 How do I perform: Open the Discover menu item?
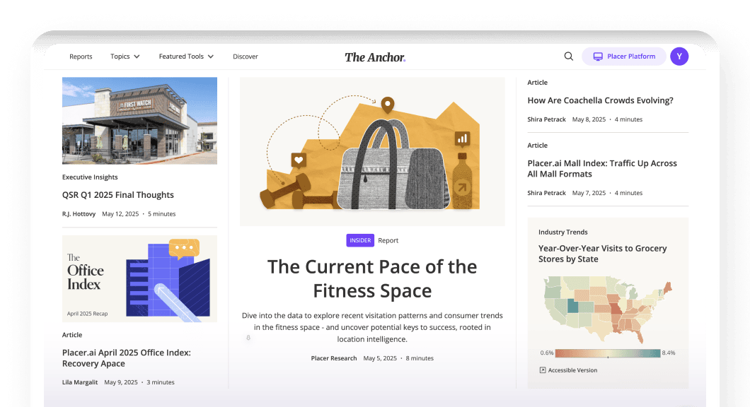coord(246,57)
